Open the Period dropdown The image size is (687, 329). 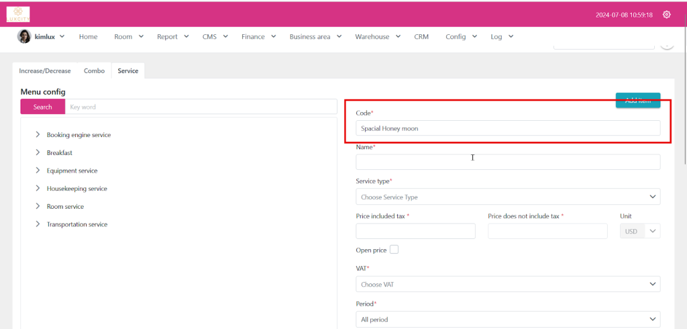507,319
